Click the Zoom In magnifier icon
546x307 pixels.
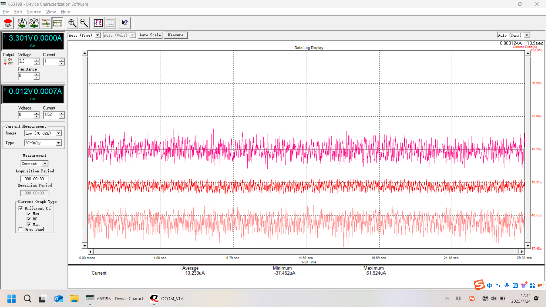coord(72,23)
